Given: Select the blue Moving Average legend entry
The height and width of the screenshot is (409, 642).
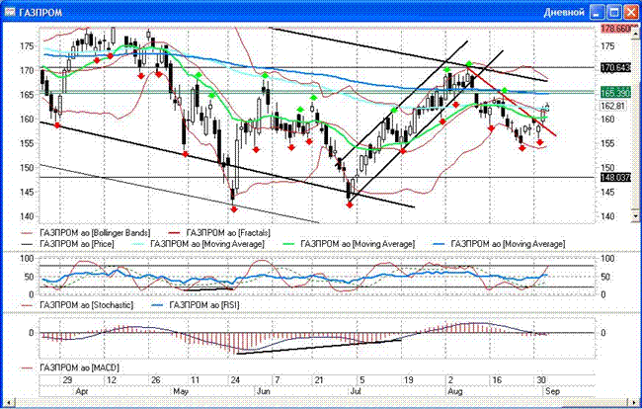Looking at the screenshot, I should coord(500,244).
